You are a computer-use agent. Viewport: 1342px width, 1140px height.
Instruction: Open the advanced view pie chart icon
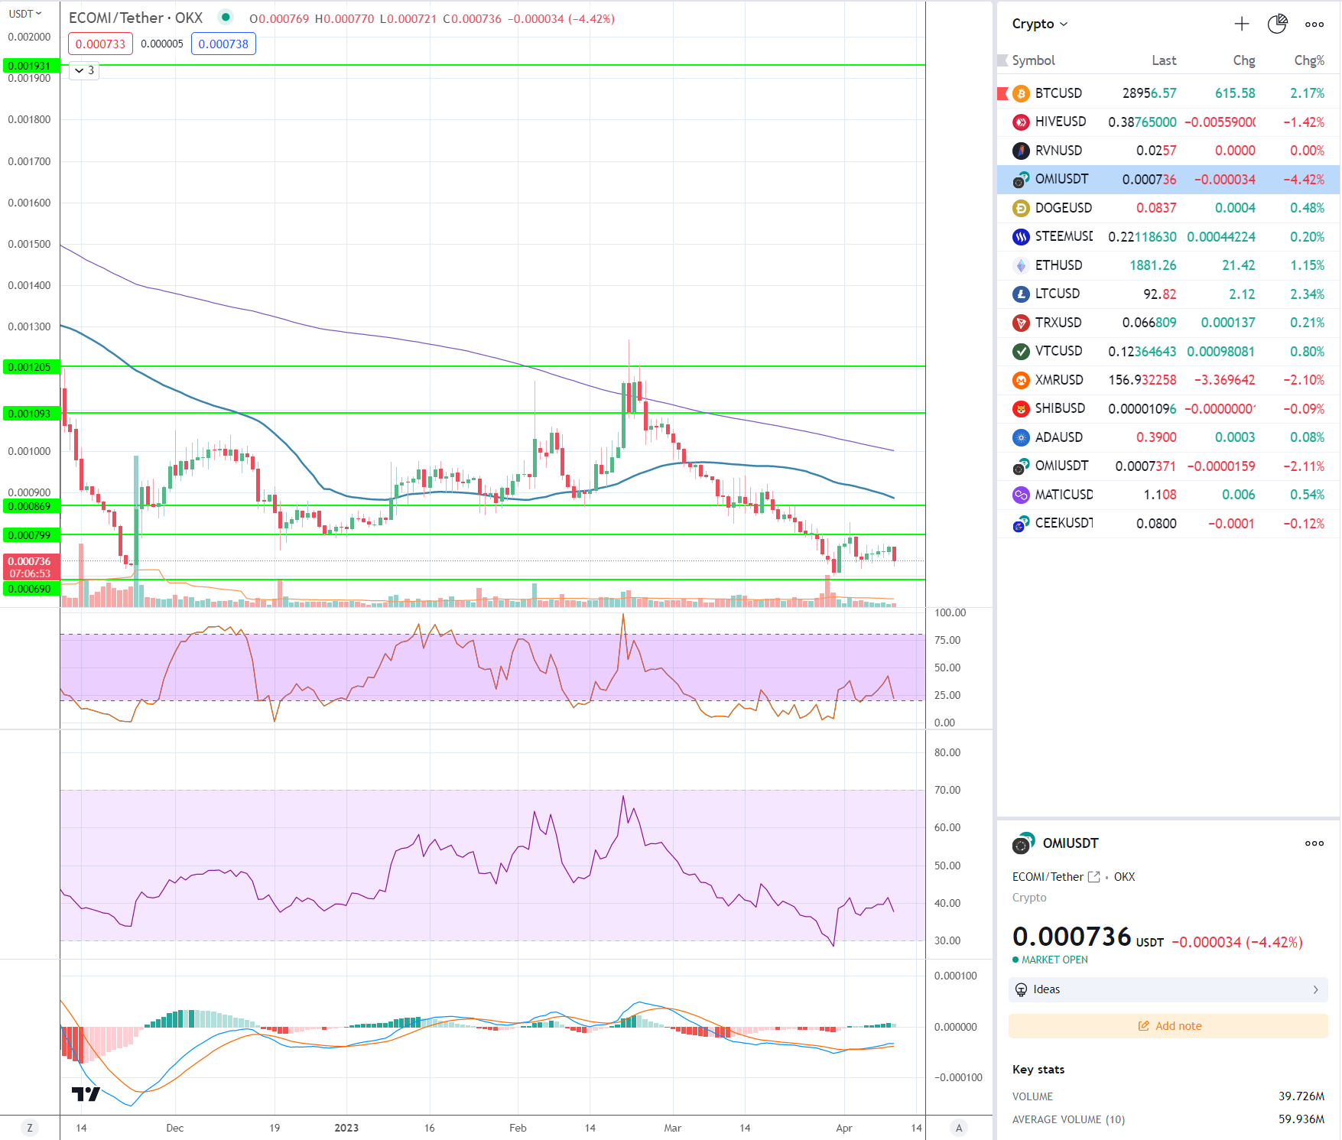tap(1278, 24)
